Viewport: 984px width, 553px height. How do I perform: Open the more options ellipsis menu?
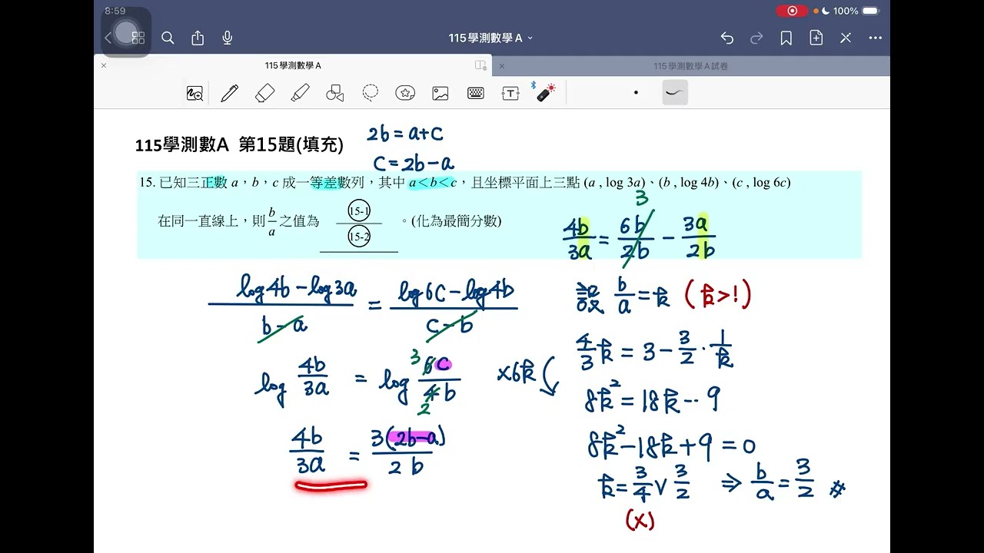pos(875,38)
